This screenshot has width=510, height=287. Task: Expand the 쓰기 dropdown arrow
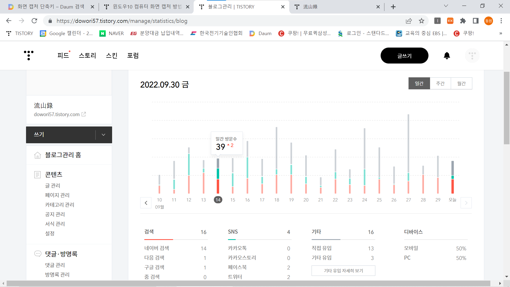(x=104, y=135)
